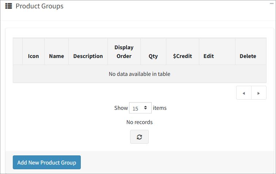This screenshot has width=276, height=174.
Task: Go to previous page arrow
Action: (244, 93)
